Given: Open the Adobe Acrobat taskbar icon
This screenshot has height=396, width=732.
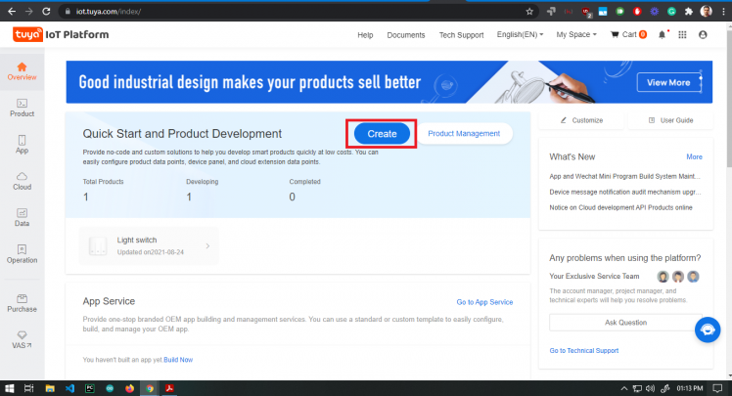Looking at the screenshot, I should tap(169, 388).
